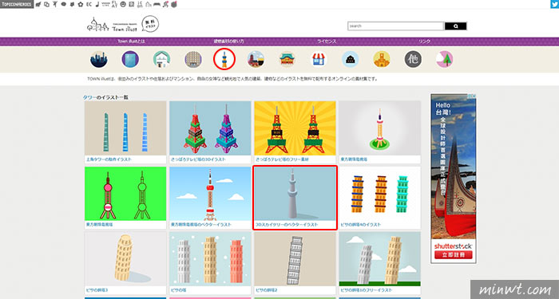Open the 'Town illustとは' menu item

click(x=131, y=41)
